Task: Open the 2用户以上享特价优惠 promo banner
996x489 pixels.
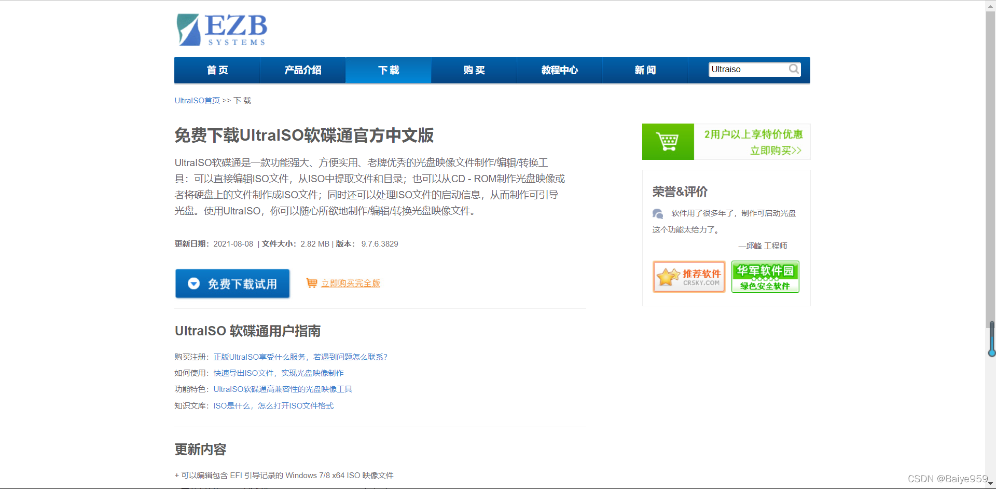Action: [x=726, y=142]
